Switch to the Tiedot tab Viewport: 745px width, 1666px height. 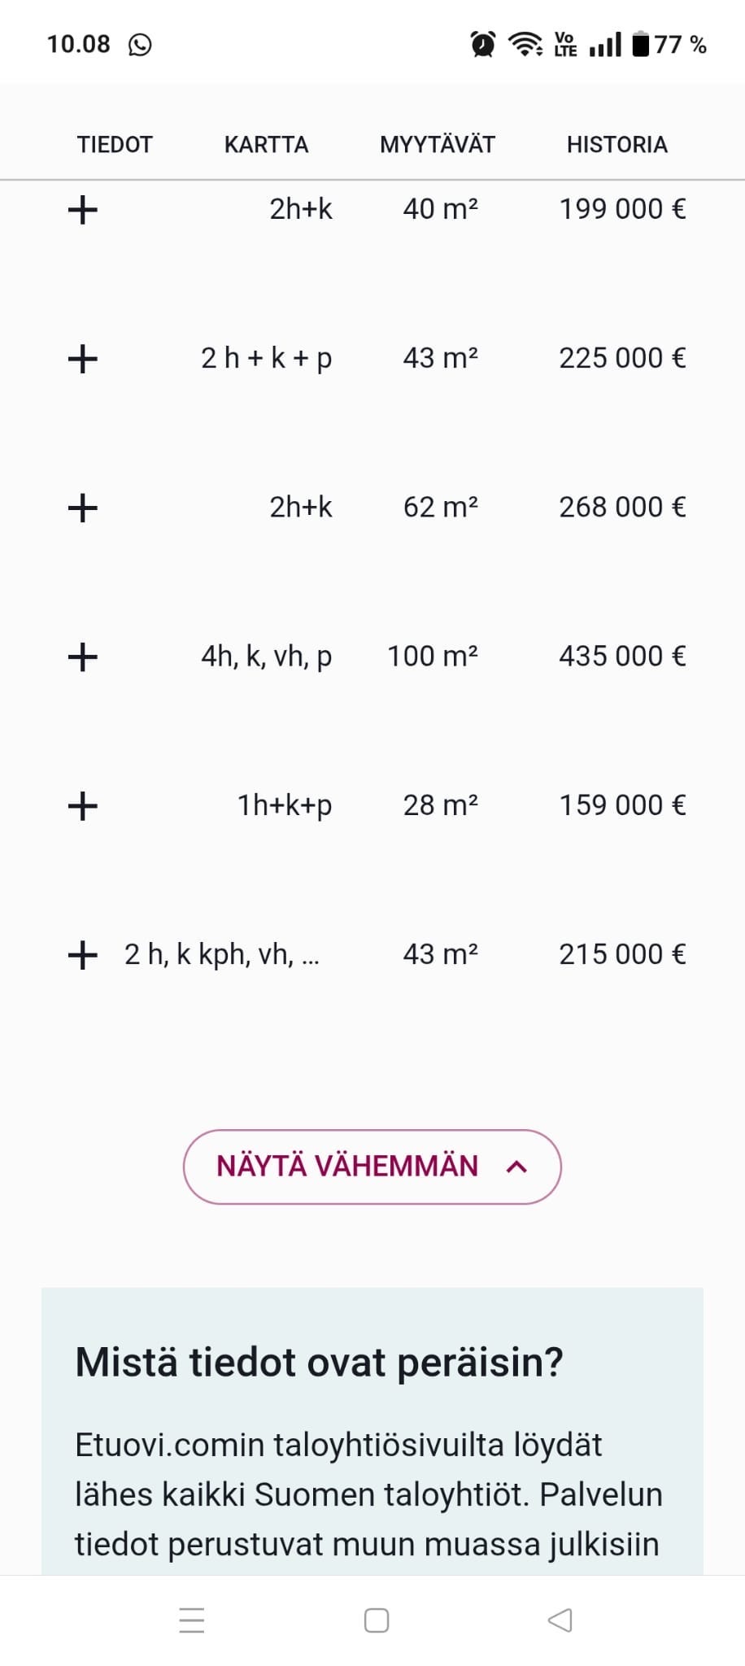click(x=115, y=145)
